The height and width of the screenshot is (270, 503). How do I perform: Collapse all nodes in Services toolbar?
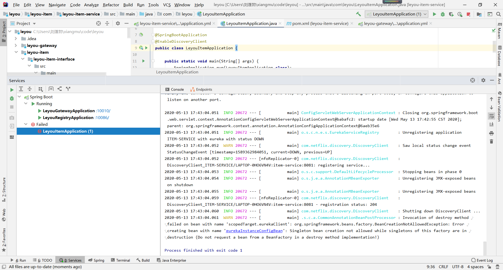30,89
